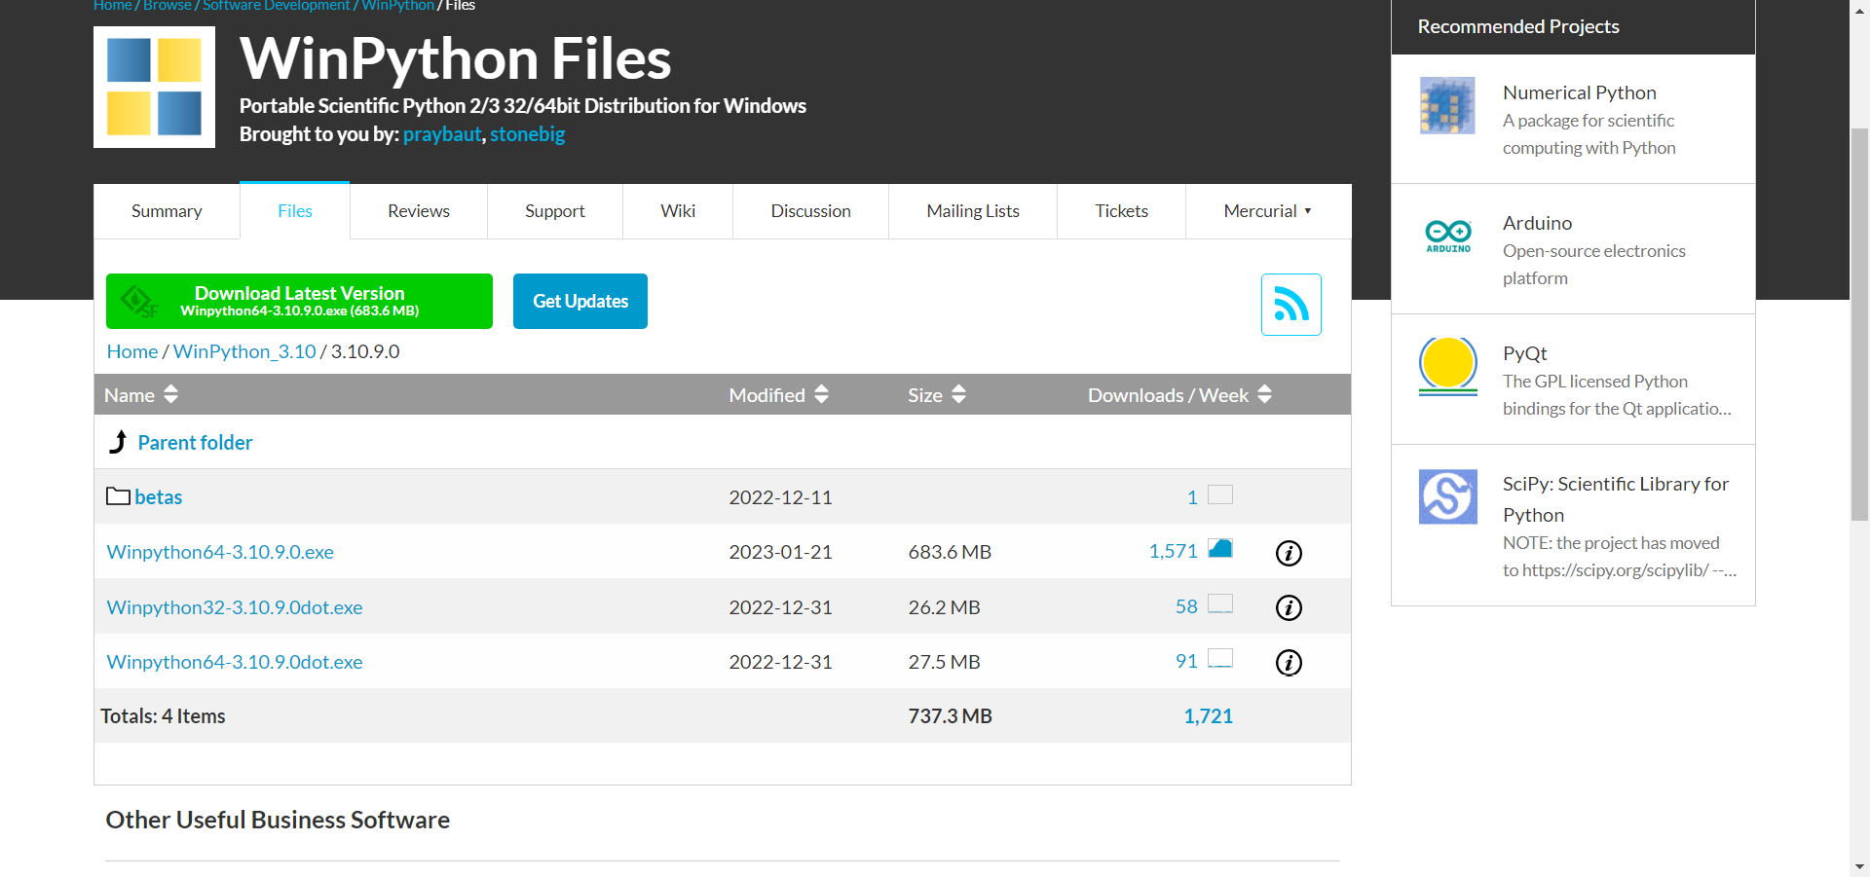Click the Arduino project icon
The height and width of the screenshot is (877, 1870).
click(1447, 236)
